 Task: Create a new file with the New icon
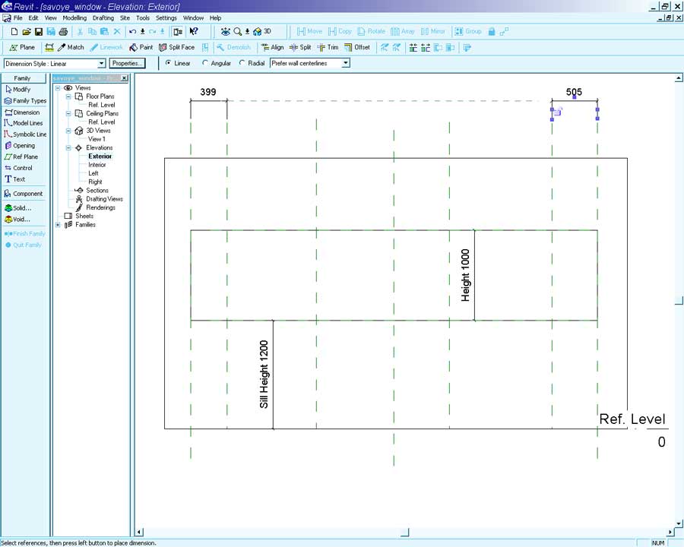[14, 31]
